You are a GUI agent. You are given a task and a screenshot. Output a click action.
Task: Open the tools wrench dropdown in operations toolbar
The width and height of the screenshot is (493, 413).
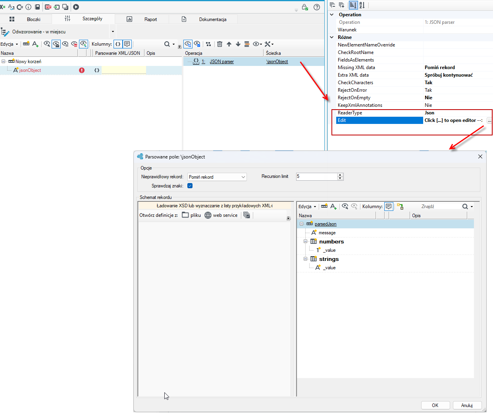click(x=269, y=44)
